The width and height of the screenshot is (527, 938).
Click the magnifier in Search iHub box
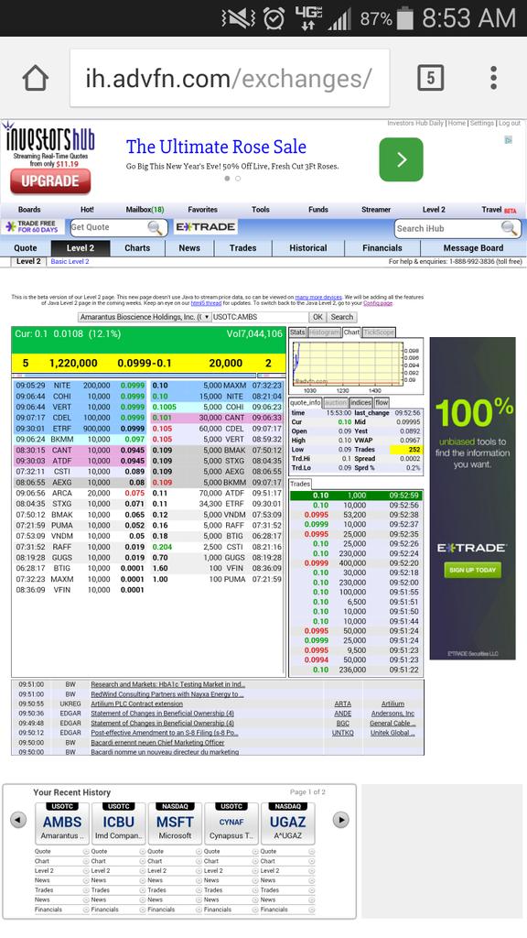click(509, 228)
